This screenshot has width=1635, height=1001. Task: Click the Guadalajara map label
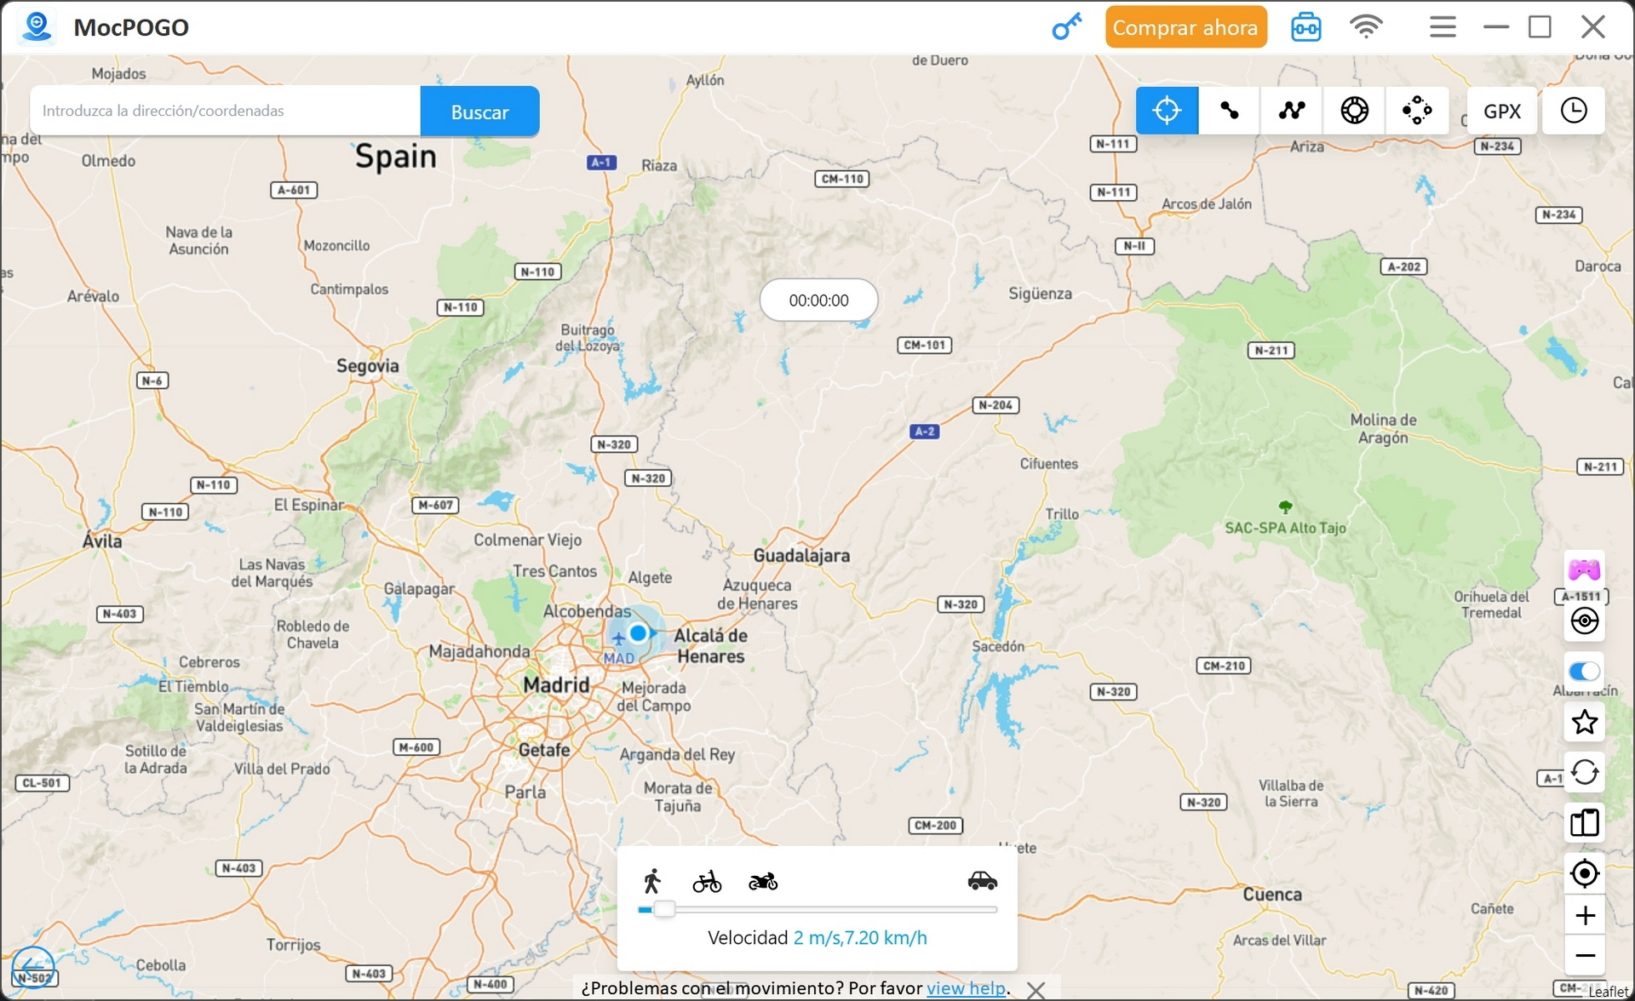pyautogui.click(x=801, y=556)
